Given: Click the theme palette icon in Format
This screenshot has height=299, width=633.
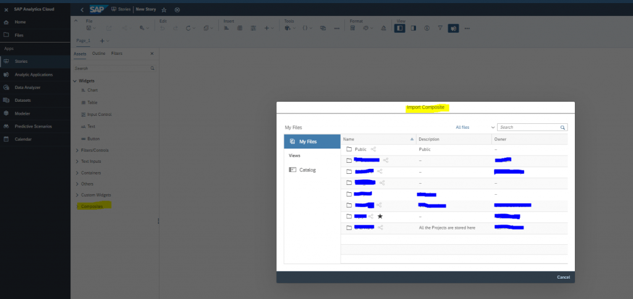Looking at the screenshot, I should [x=366, y=28].
